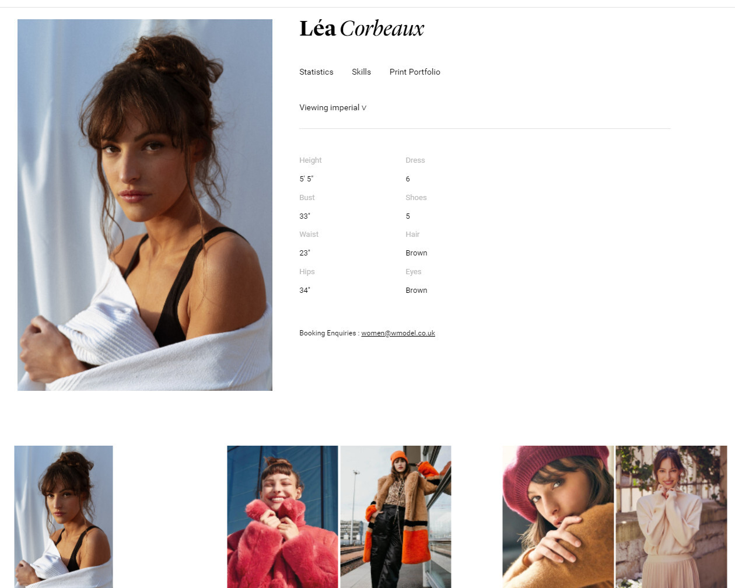Click the Eyes value Brown
Screen dimensions: 735x588
(x=416, y=290)
